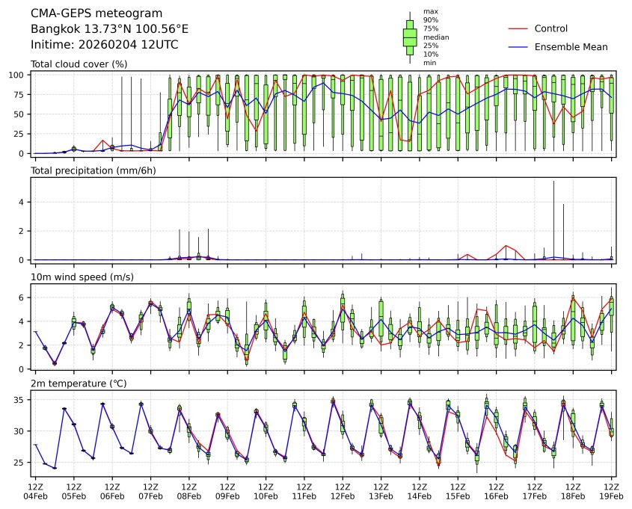This screenshot has height=509, width=632.
Task: Click the red Control legend line sample
Action: coord(518,29)
